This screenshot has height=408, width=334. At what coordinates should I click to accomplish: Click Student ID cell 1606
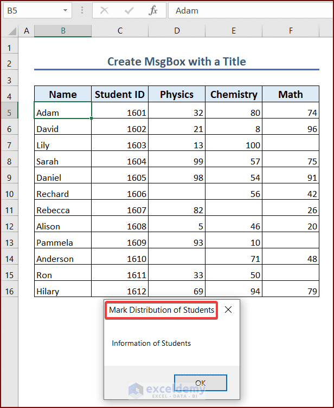[x=120, y=192]
